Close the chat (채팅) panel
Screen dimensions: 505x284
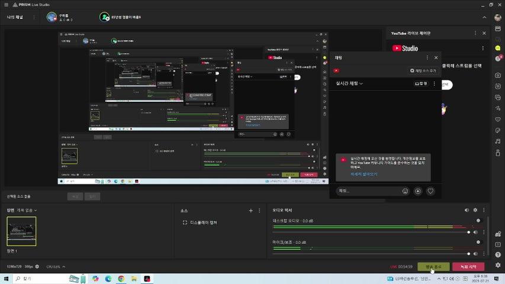(436, 57)
